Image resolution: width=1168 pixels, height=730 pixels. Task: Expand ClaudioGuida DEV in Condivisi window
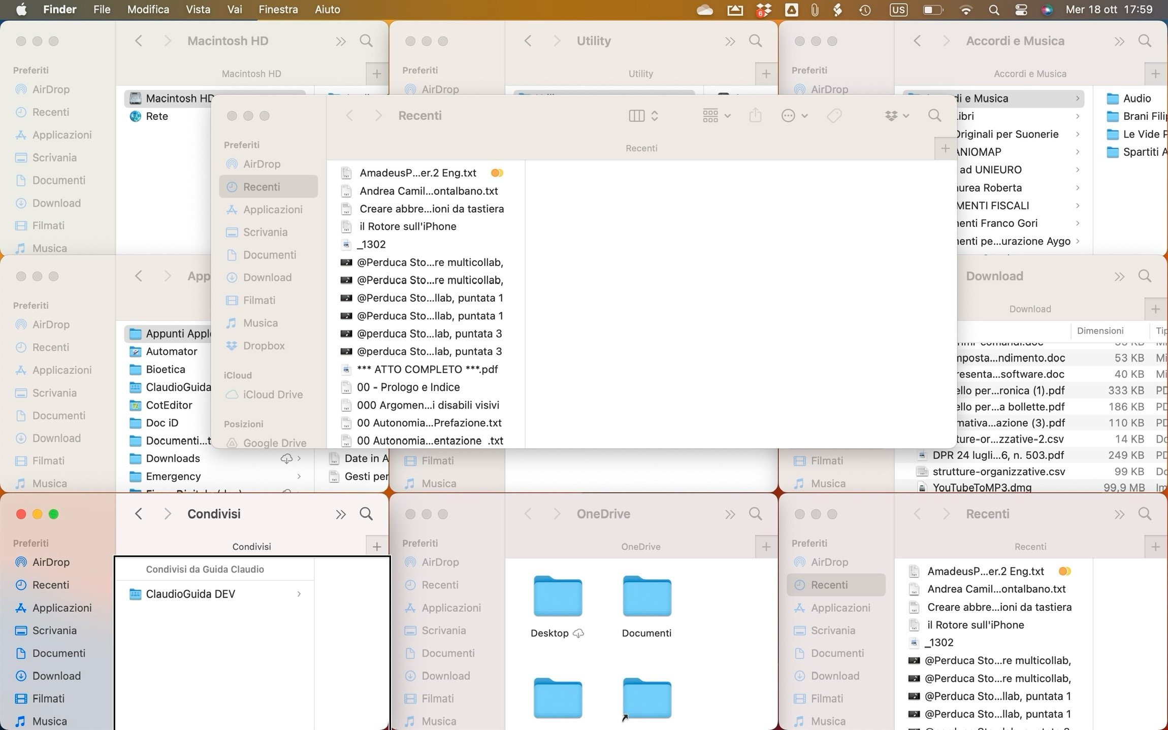[299, 594]
